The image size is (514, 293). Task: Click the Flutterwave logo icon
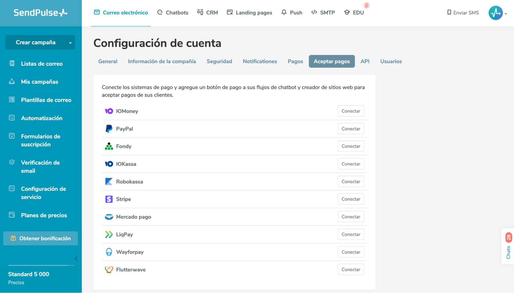point(109,270)
